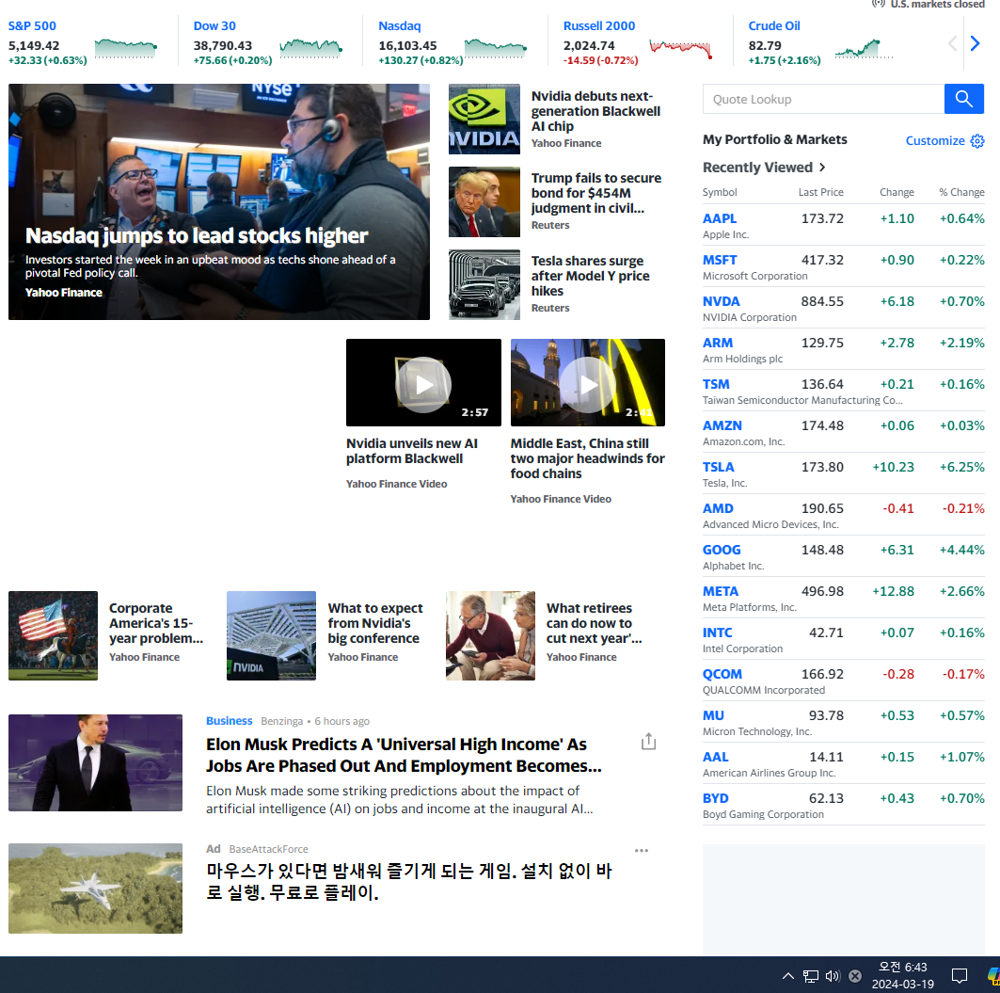Open the MU symbol link
Image resolution: width=1000 pixels, height=993 pixels.
click(x=713, y=715)
